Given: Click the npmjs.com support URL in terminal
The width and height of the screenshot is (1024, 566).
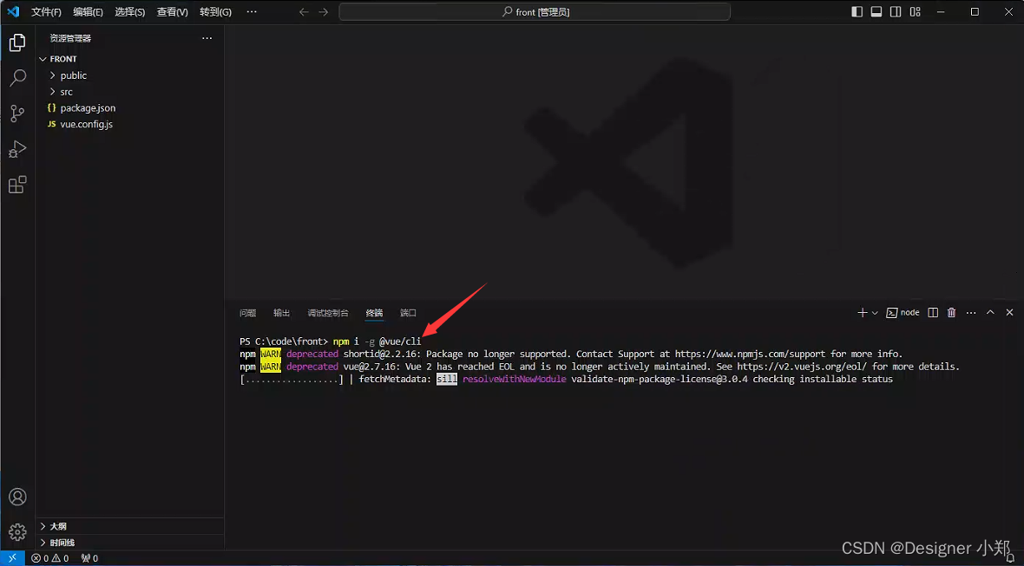Looking at the screenshot, I should coord(751,355).
